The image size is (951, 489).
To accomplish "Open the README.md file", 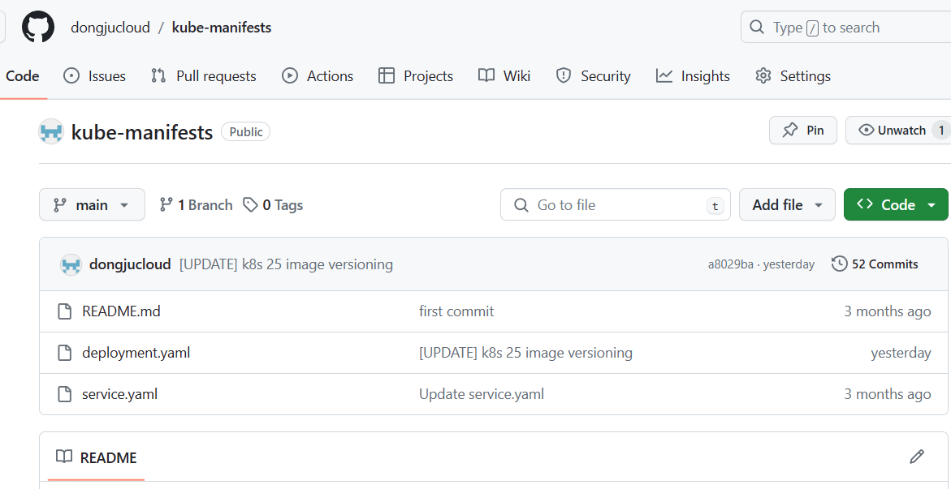I will [121, 311].
